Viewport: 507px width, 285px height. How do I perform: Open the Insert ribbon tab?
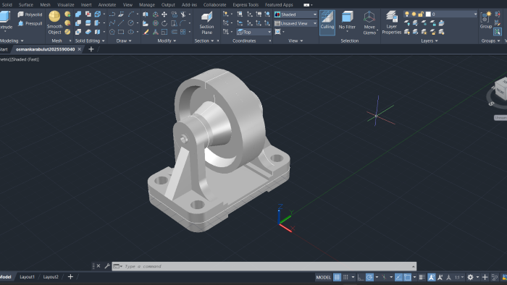click(86, 4)
